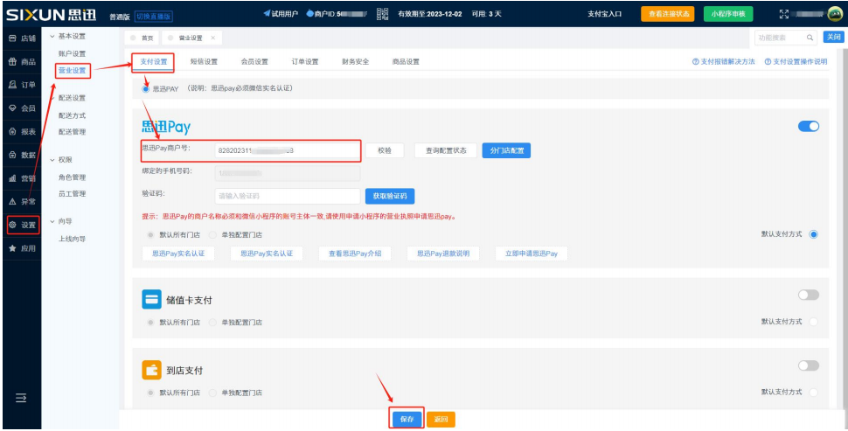Screen dimensions: 848x431
Task: Click question icon beside 支付设置操作说明
Action: tap(768, 62)
